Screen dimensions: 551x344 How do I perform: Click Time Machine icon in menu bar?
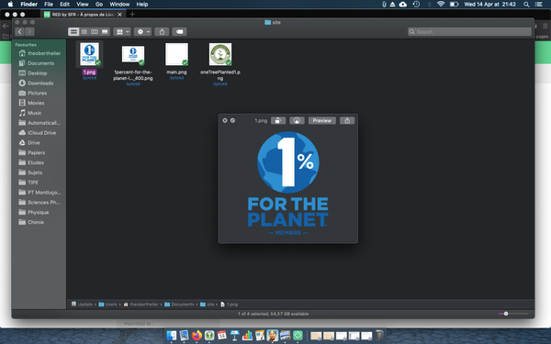(x=416, y=5)
